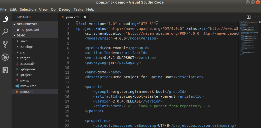The height and width of the screenshot is (128, 261).
Task: Expand the .mvn folder
Action: coord(17,41)
